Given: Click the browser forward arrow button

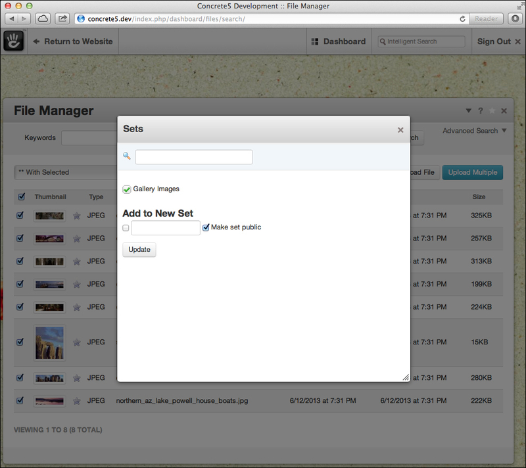Looking at the screenshot, I should click(24, 18).
